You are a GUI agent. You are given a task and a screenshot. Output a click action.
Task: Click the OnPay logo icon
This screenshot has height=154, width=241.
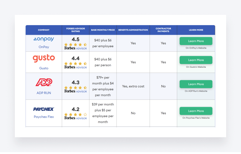pos(44,39)
